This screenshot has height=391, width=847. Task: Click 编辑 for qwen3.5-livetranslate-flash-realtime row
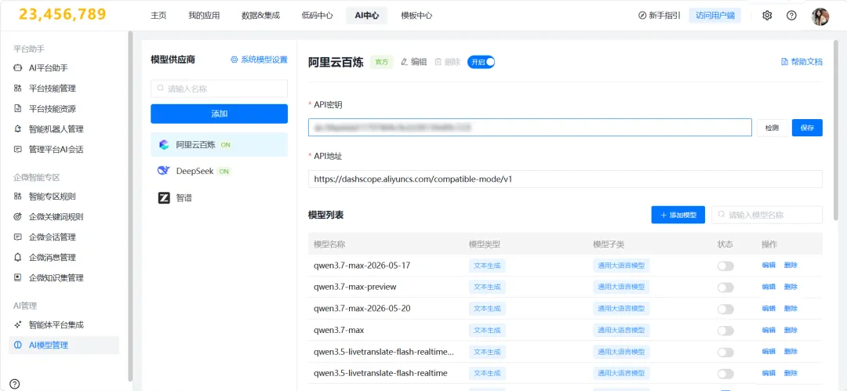[x=768, y=373]
